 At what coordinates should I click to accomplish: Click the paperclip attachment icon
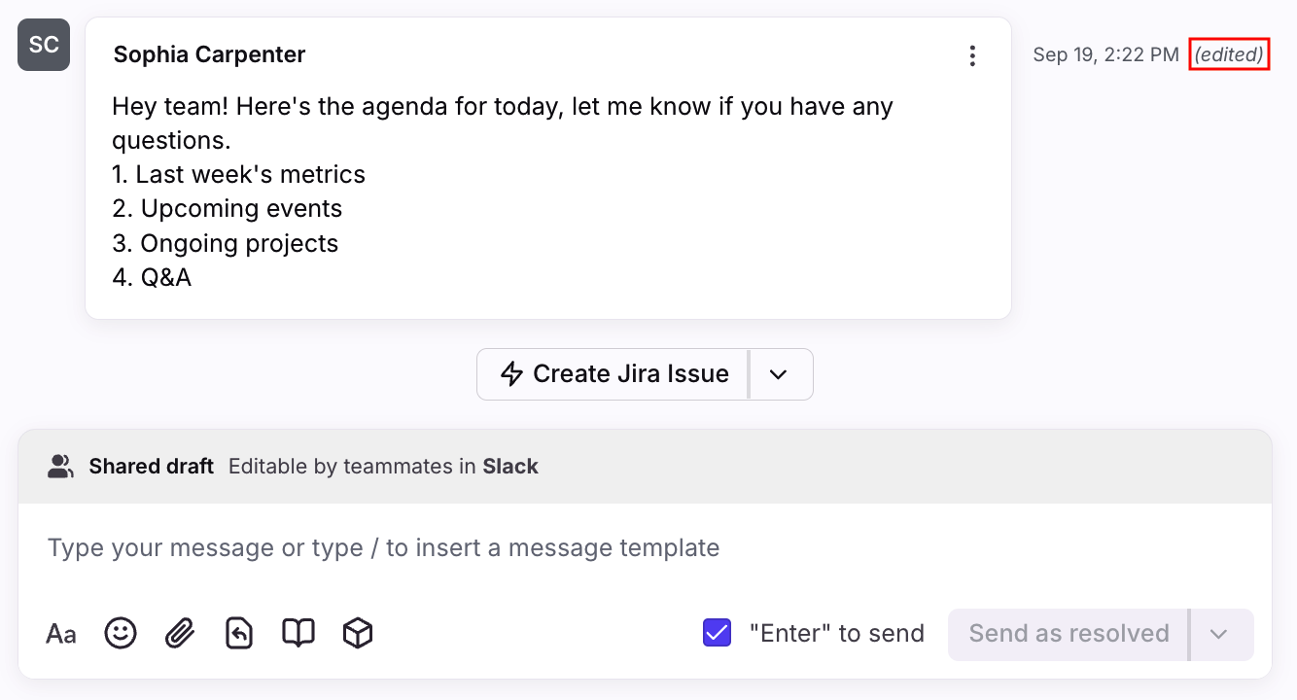[180, 634]
